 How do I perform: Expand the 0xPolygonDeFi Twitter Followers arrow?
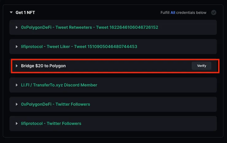coord(17,104)
